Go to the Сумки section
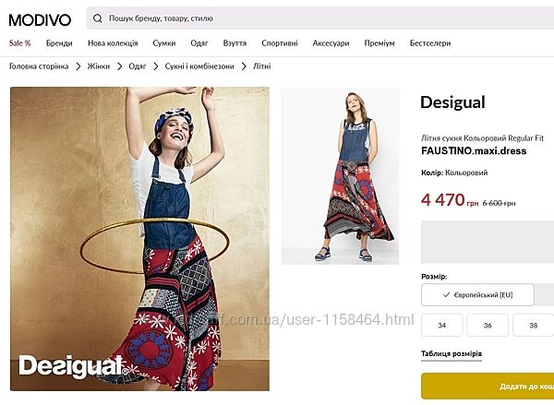 pyautogui.click(x=164, y=43)
